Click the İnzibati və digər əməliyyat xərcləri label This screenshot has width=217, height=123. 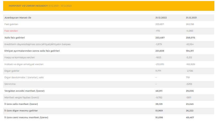(x=24, y=64)
